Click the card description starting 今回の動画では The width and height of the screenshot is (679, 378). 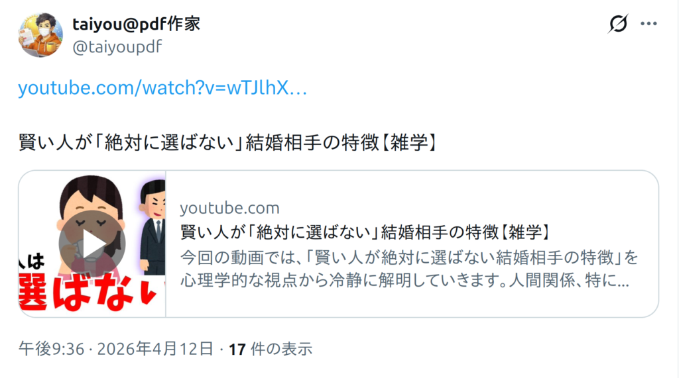[x=409, y=269]
